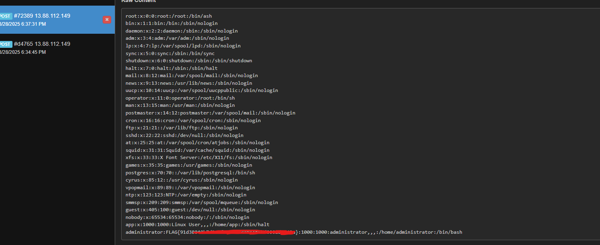Click POST badge on request #72389
The height and width of the screenshot is (245, 600).
[5, 16]
